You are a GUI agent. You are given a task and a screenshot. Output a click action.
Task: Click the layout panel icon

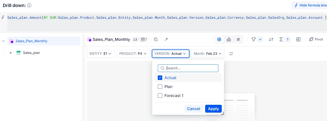tap(299, 40)
